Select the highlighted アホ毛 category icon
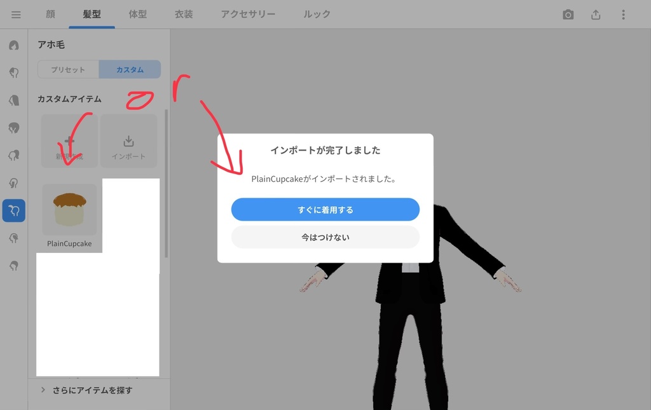Image resolution: width=651 pixels, height=410 pixels. pos(13,210)
